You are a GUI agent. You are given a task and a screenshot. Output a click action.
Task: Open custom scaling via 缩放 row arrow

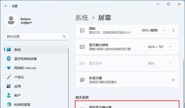173,30
